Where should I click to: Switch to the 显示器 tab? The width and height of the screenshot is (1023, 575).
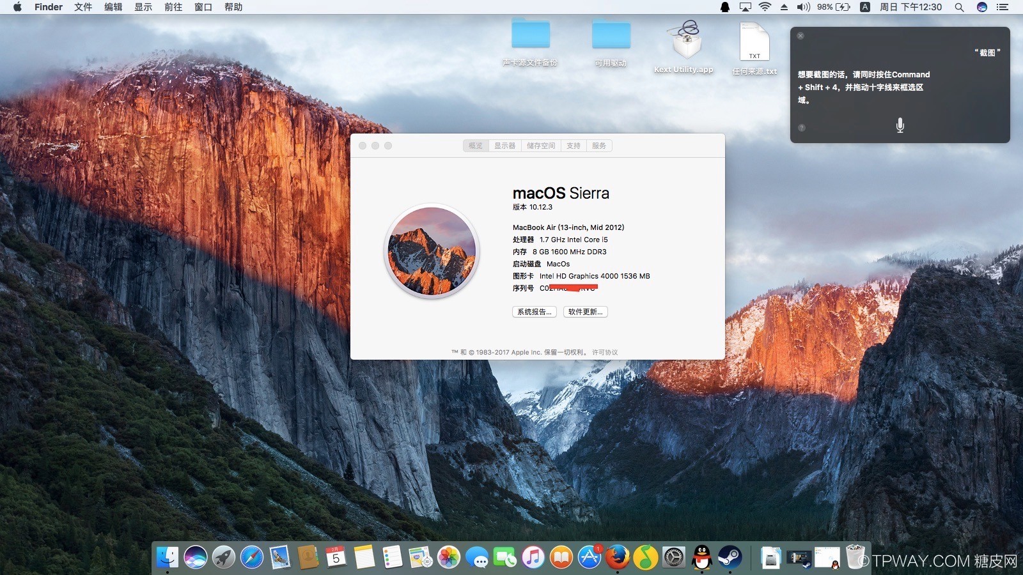tap(504, 146)
